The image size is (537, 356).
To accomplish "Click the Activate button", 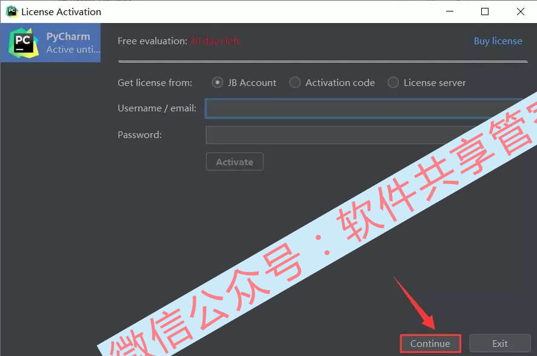I will [x=235, y=162].
